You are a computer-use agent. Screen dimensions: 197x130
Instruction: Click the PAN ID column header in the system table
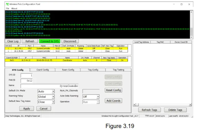point(58,46)
